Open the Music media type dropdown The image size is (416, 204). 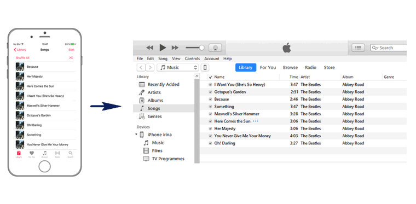178,68
